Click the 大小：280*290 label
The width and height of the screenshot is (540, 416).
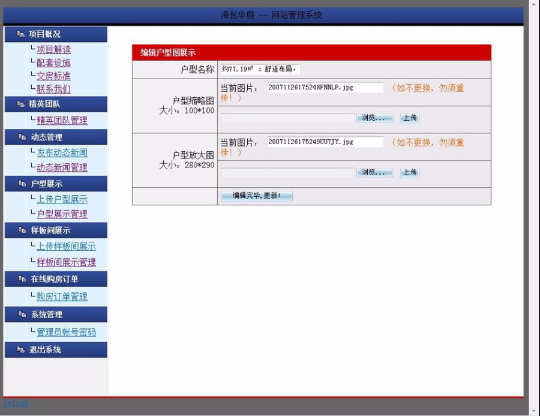(x=187, y=165)
